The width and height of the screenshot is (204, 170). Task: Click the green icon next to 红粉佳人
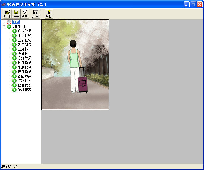point(14,81)
